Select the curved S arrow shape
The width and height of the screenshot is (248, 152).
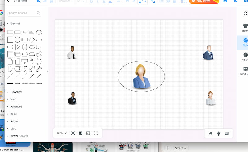[x=25, y=69]
